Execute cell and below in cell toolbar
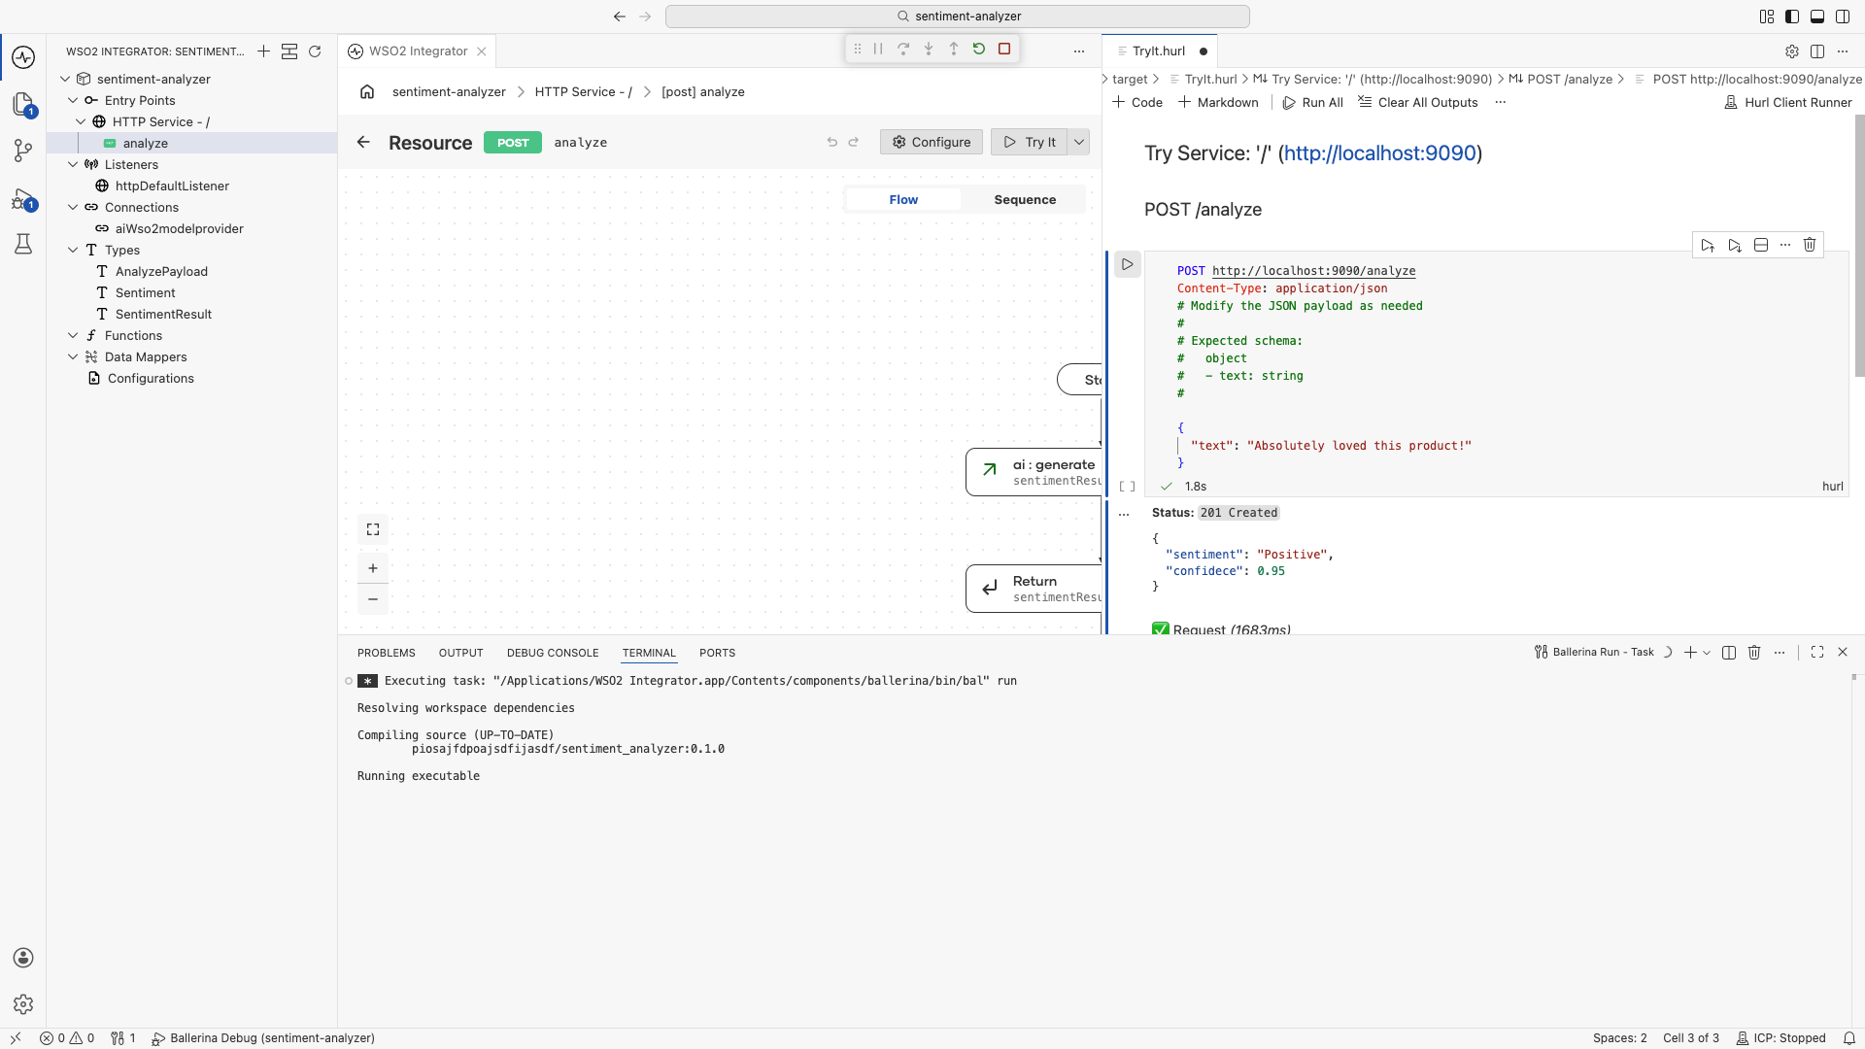Image resolution: width=1865 pixels, height=1049 pixels. tap(1735, 246)
